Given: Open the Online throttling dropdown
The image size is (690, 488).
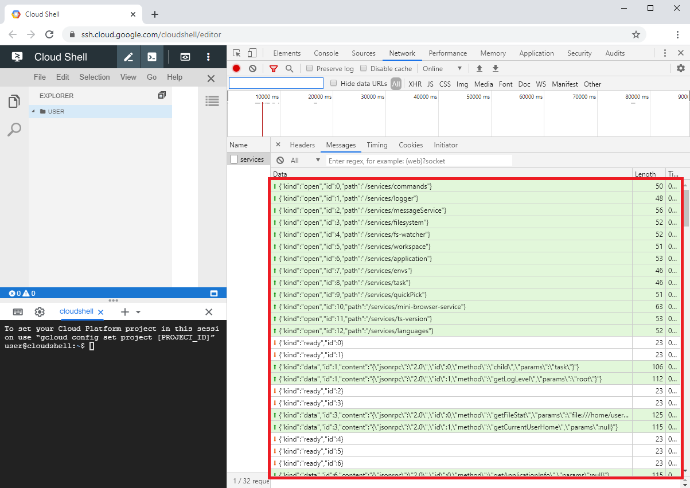Looking at the screenshot, I should (x=442, y=68).
